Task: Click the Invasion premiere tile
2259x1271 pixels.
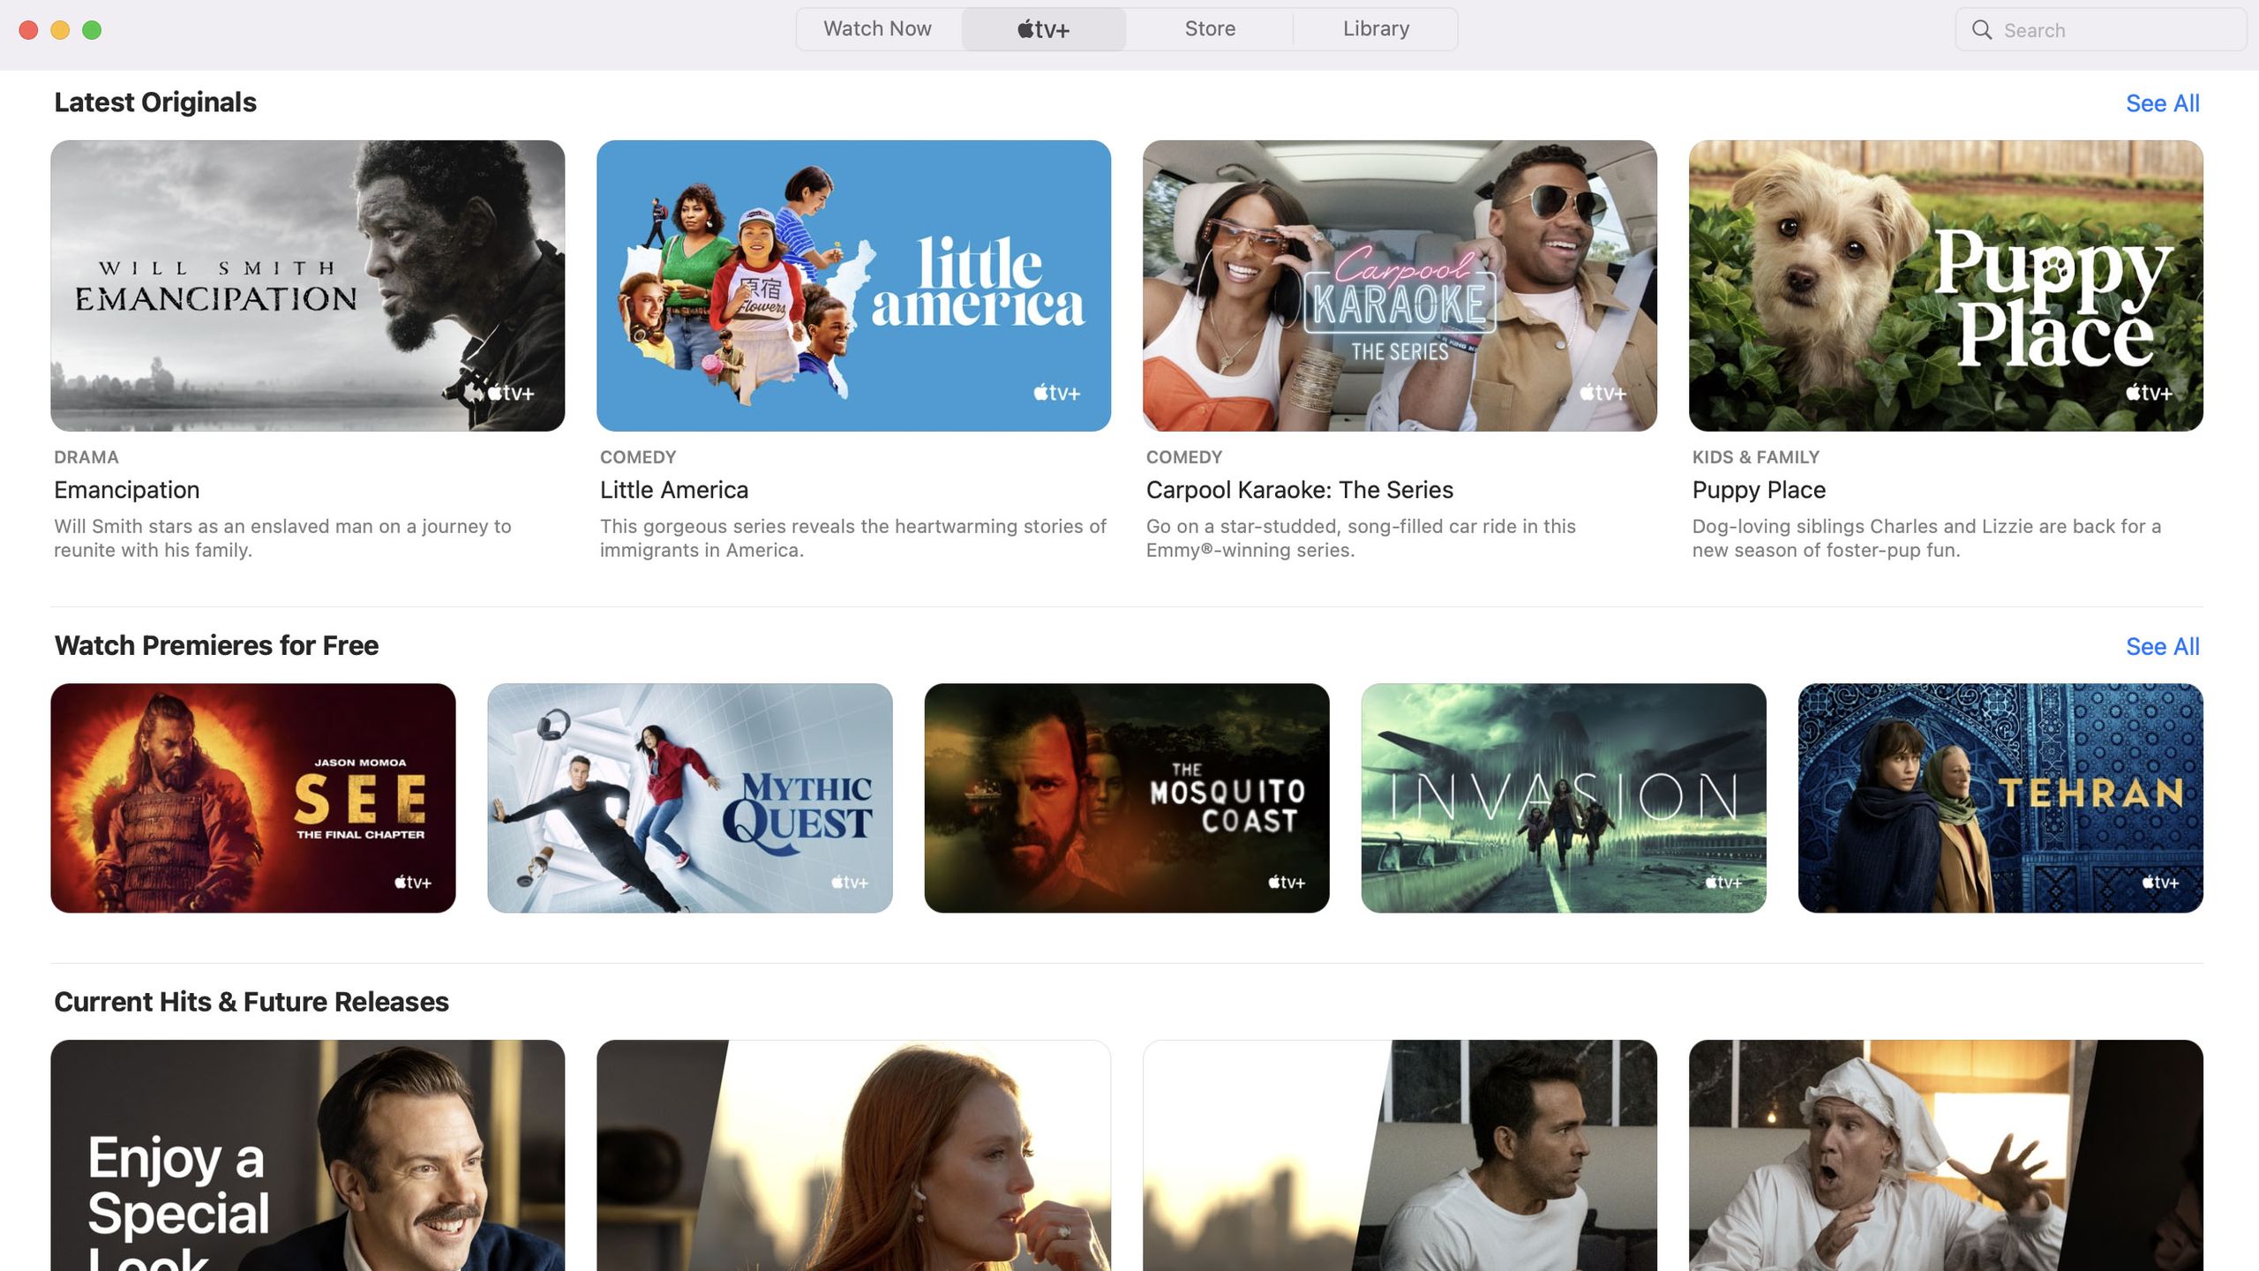Action: tap(1564, 798)
